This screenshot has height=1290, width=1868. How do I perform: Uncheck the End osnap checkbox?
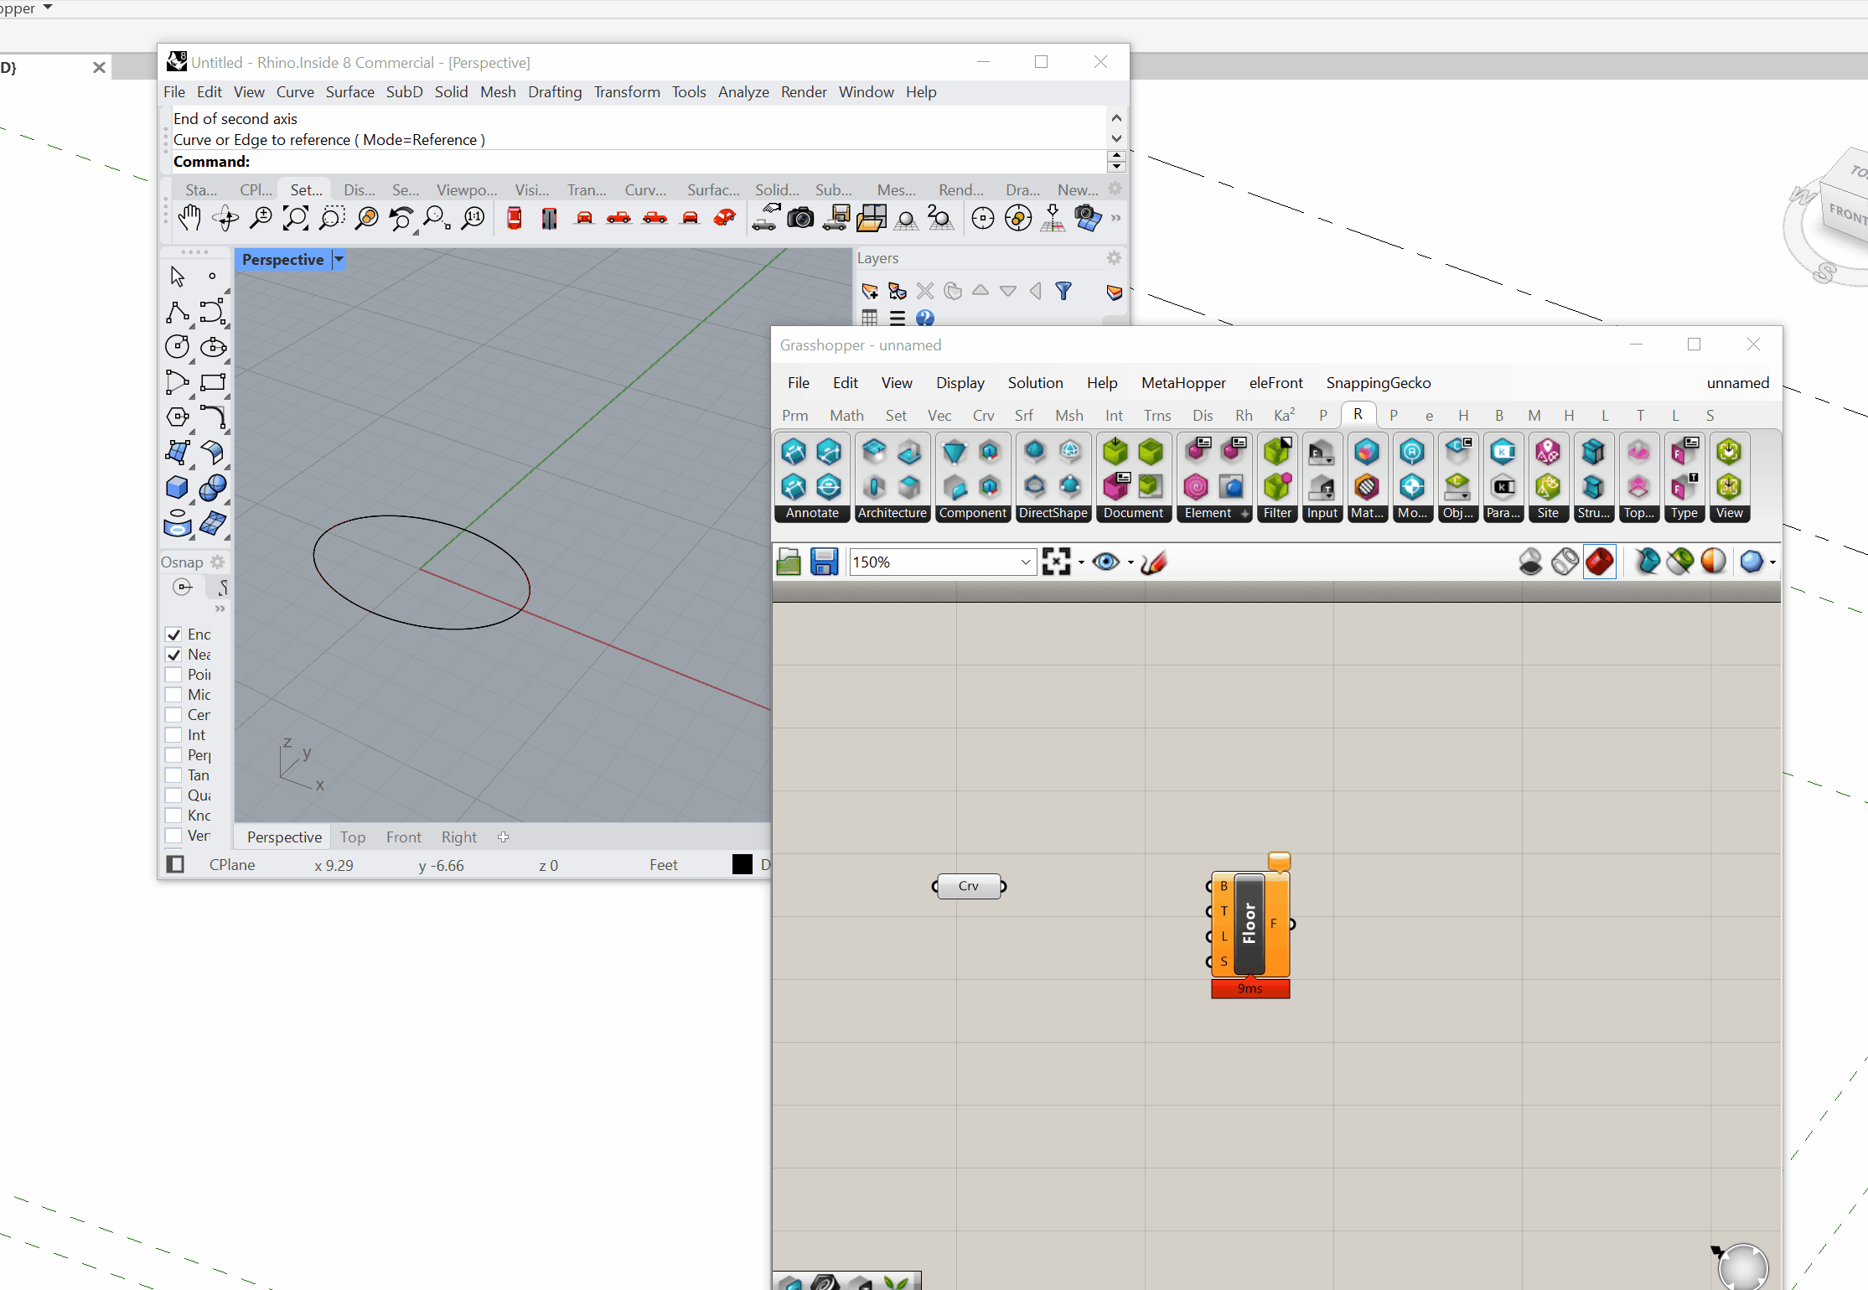click(174, 635)
